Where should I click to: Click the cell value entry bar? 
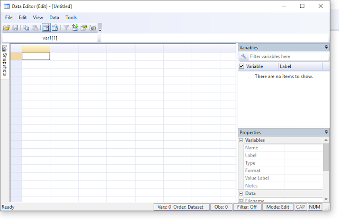coord(215,38)
